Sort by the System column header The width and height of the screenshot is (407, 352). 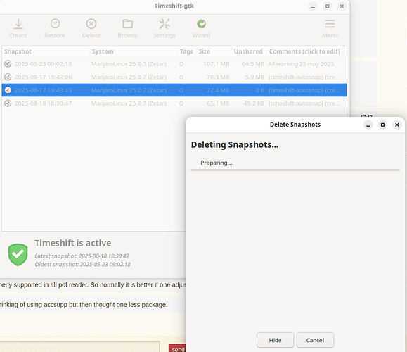tap(133, 51)
